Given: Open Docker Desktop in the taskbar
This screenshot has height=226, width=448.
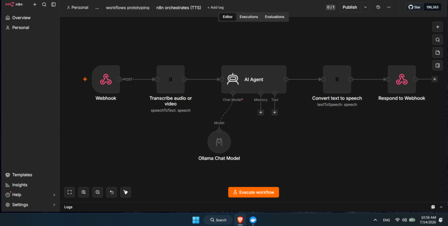Looking at the screenshot, I should coord(253,220).
